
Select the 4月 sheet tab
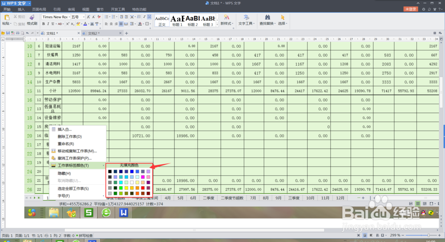click(168, 198)
